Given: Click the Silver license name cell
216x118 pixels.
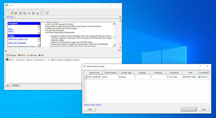Looking at the screenshot, I should coord(110,77).
